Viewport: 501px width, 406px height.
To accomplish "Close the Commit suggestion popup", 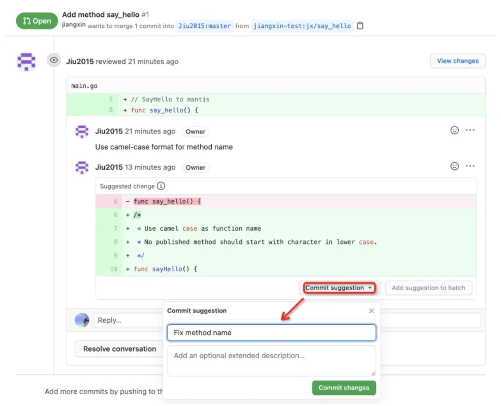I will [x=371, y=310].
